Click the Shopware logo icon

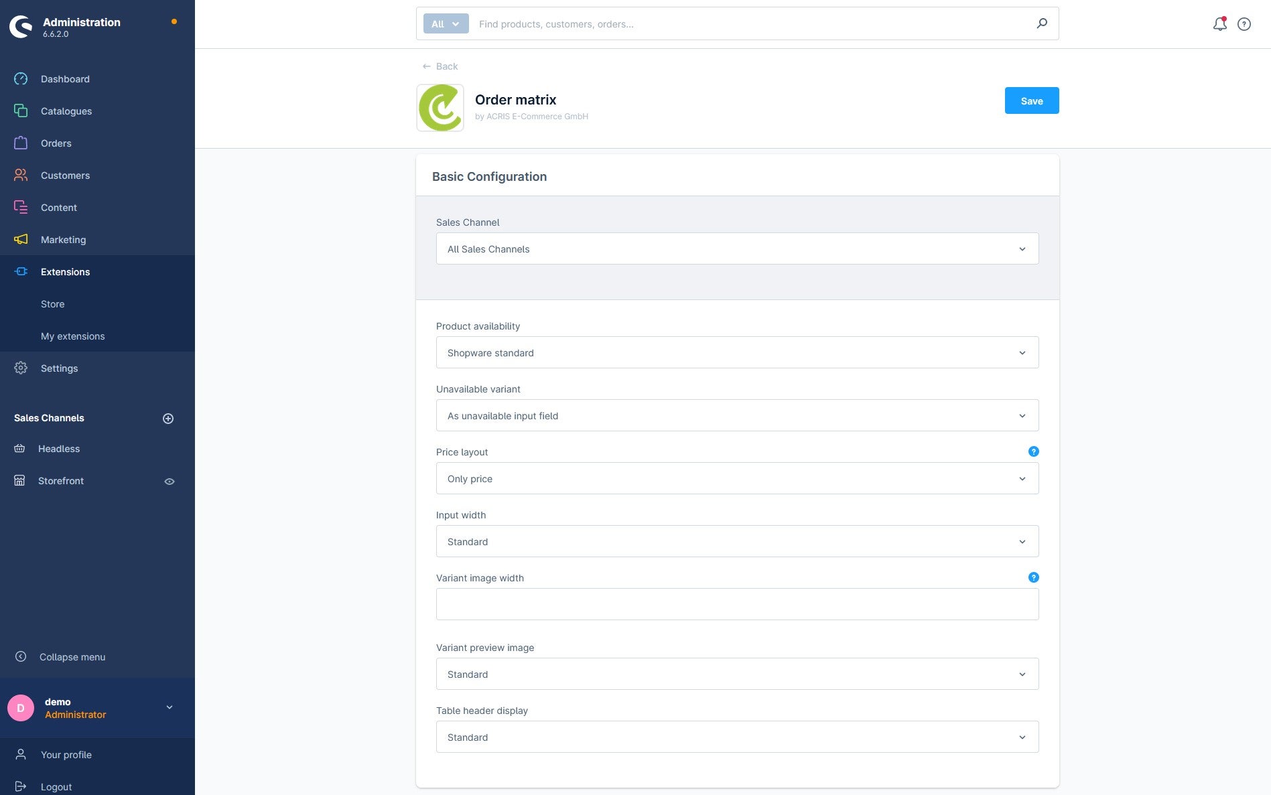coord(21,27)
